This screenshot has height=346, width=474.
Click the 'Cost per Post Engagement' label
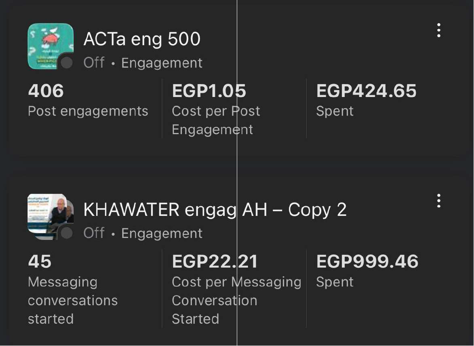215,120
